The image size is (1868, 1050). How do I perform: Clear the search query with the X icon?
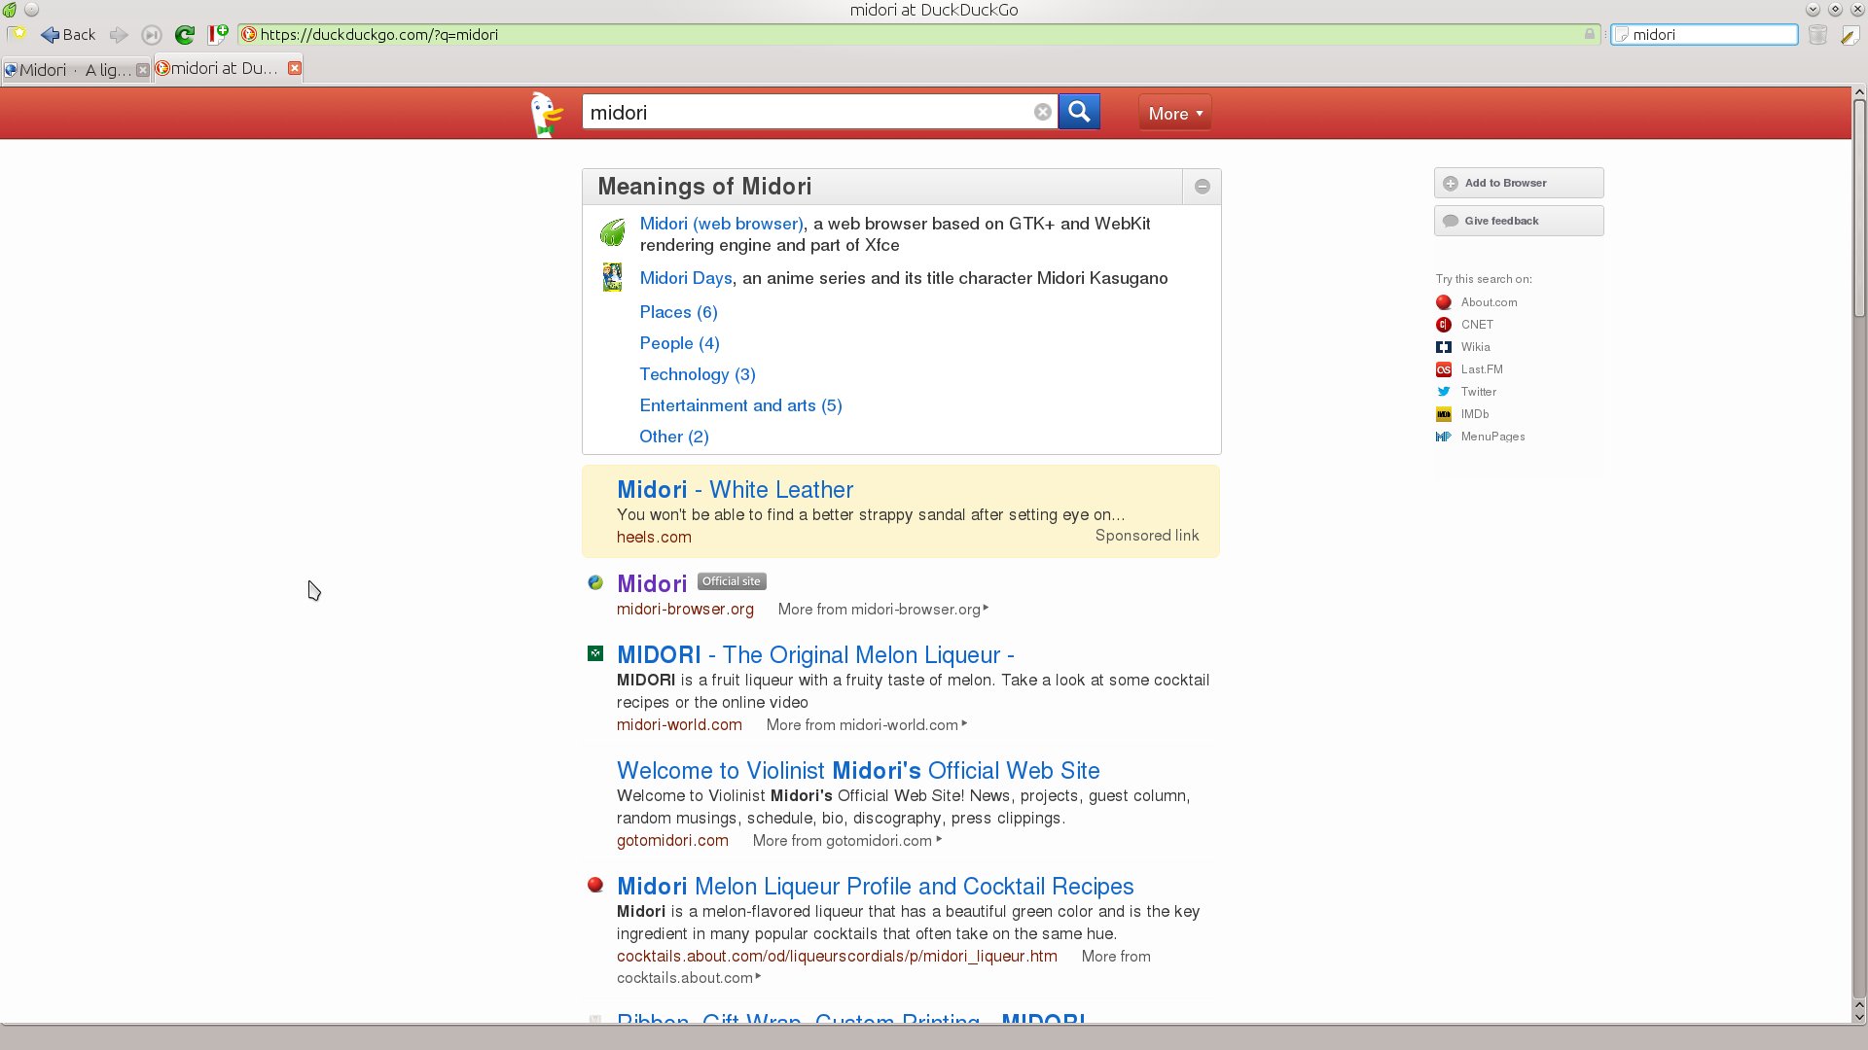(x=1042, y=112)
